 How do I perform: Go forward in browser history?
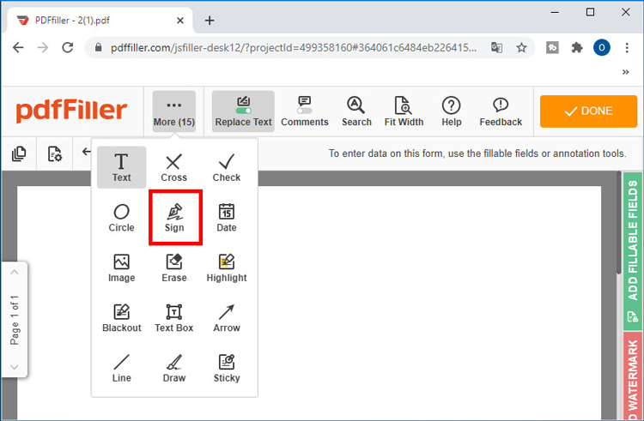pos(43,48)
